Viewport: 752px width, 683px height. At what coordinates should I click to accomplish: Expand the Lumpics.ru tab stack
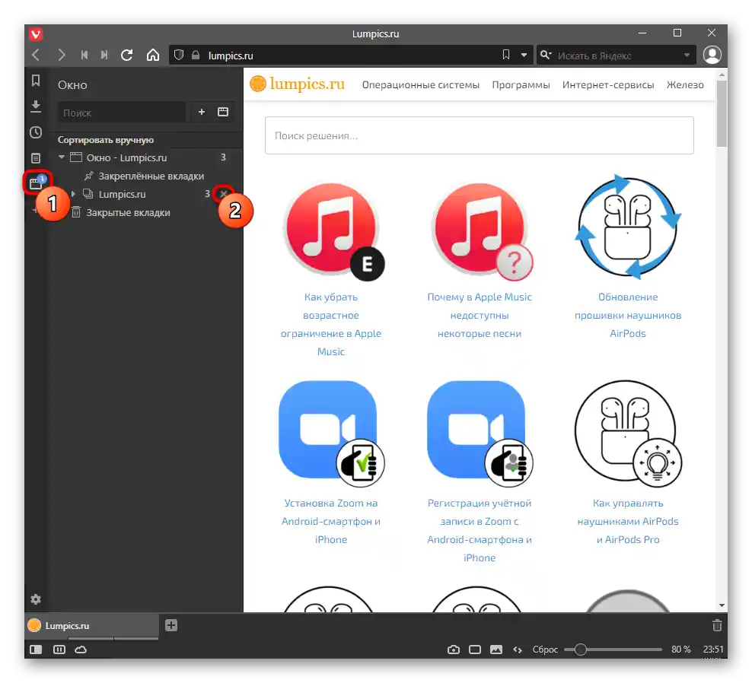click(x=73, y=194)
